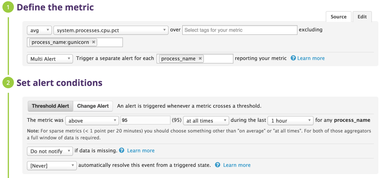Switch to the Source tab
This screenshot has height=178, width=380.
[x=338, y=17]
